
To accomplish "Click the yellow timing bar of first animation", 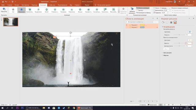I will click(142, 25).
